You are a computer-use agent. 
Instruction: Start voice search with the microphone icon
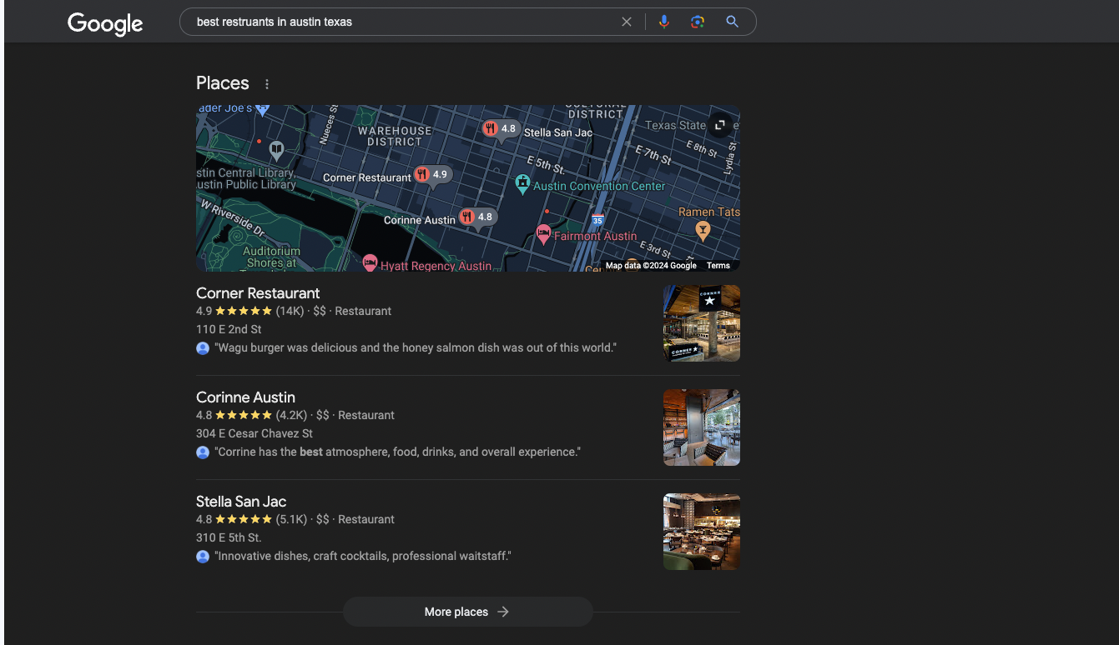664,22
